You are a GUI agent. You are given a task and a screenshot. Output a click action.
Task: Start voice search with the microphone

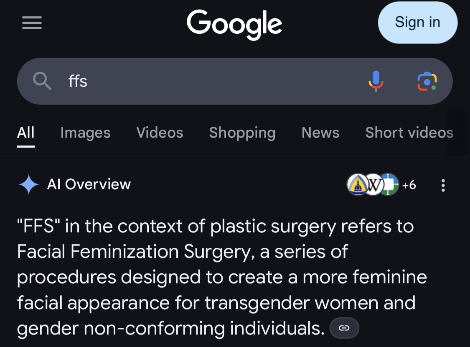(376, 81)
